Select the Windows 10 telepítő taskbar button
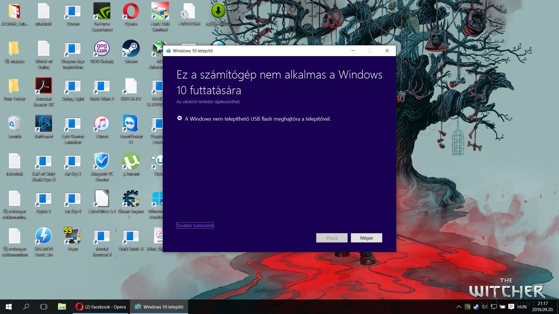 point(159,307)
